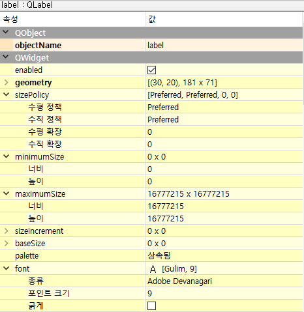Viewport: 304px width, 312px height.
Task: Click the 속성 column header
Action: point(72,20)
